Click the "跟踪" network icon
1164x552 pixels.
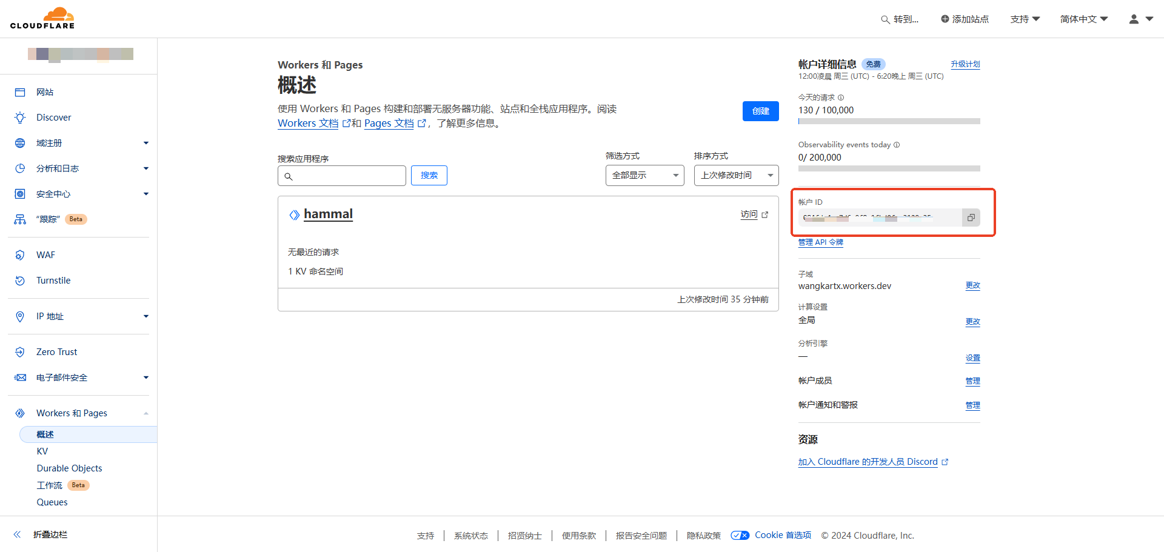[20, 219]
